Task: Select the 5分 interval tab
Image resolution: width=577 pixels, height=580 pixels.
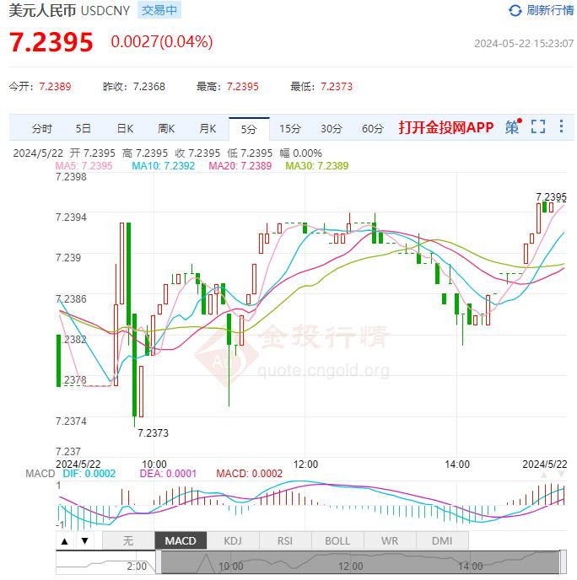Action: (249, 129)
